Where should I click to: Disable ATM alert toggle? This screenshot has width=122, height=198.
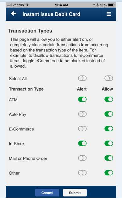[82, 99]
